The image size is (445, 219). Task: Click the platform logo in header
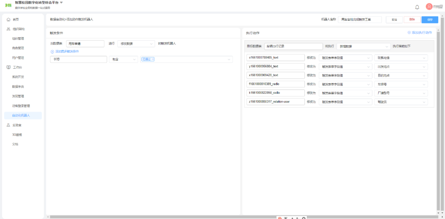point(7,5)
